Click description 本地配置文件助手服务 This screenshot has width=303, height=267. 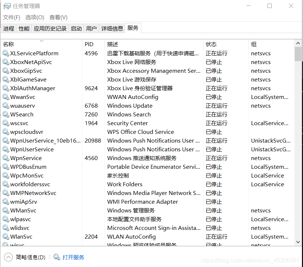point(134,219)
